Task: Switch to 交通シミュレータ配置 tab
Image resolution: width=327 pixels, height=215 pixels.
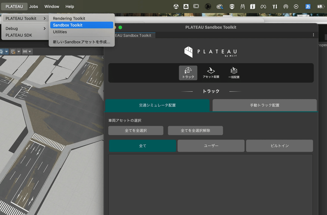Action: click(157, 105)
